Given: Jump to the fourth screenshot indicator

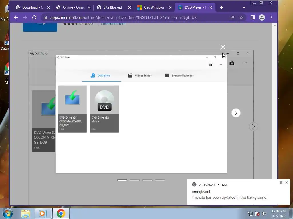Looking at the screenshot, I should (160, 180).
